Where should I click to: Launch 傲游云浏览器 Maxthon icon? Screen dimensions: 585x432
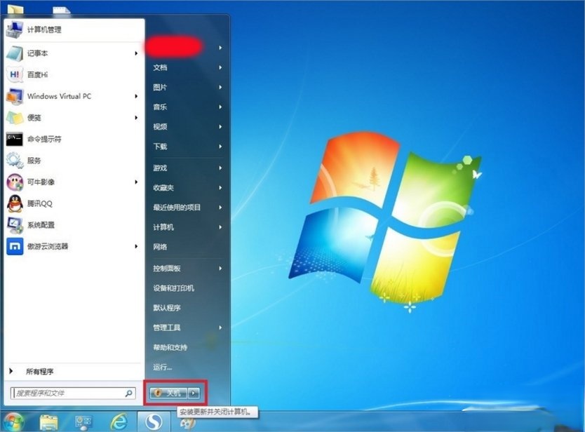click(x=15, y=246)
